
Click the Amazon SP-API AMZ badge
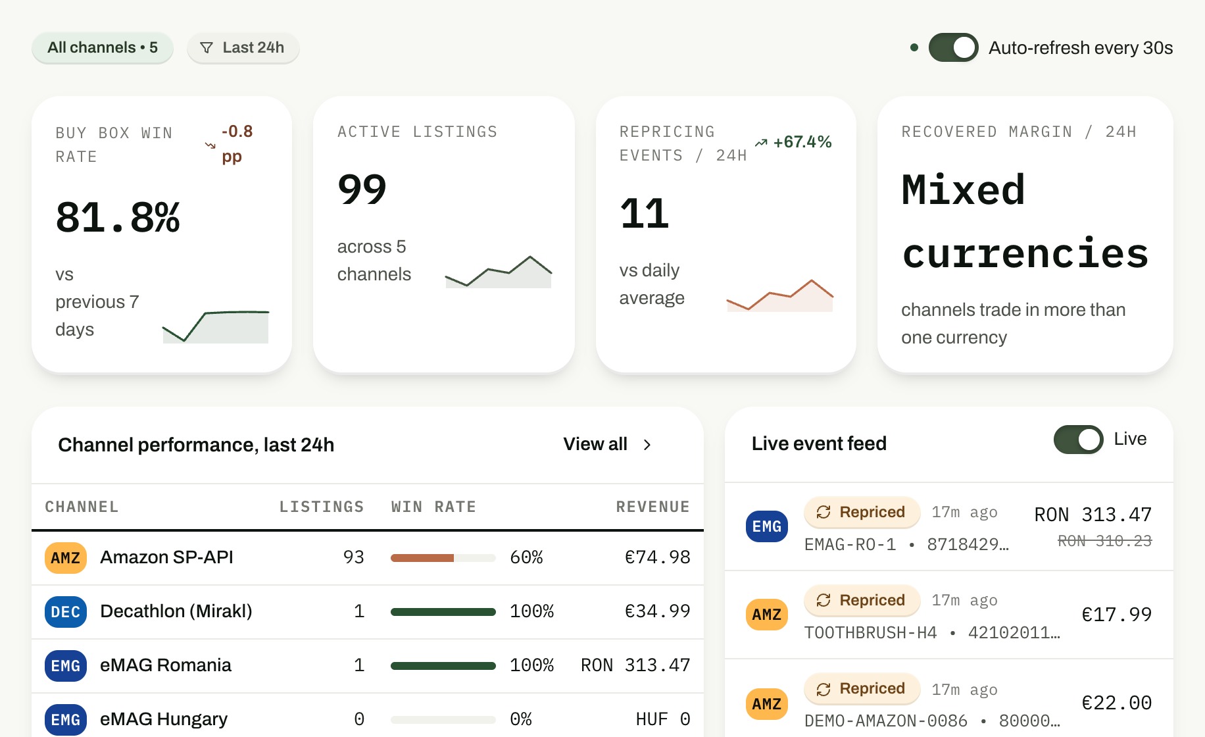(x=66, y=558)
